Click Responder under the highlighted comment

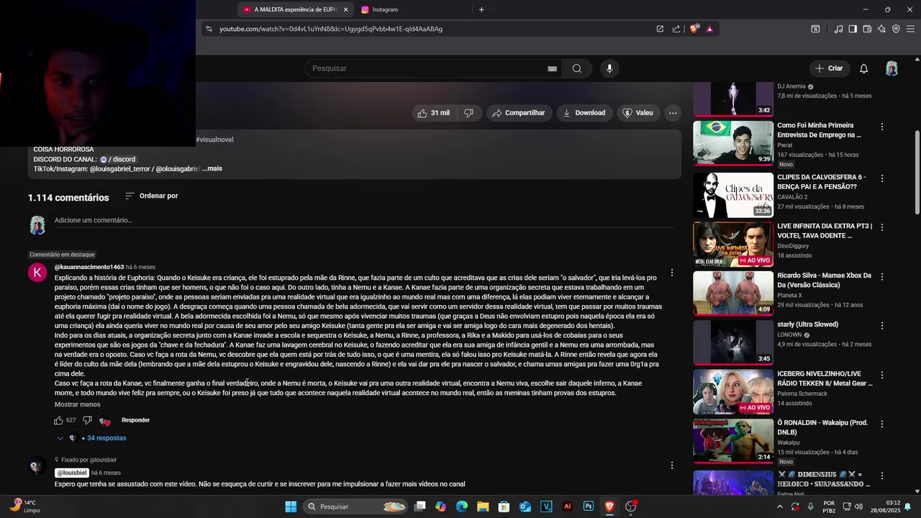point(135,420)
